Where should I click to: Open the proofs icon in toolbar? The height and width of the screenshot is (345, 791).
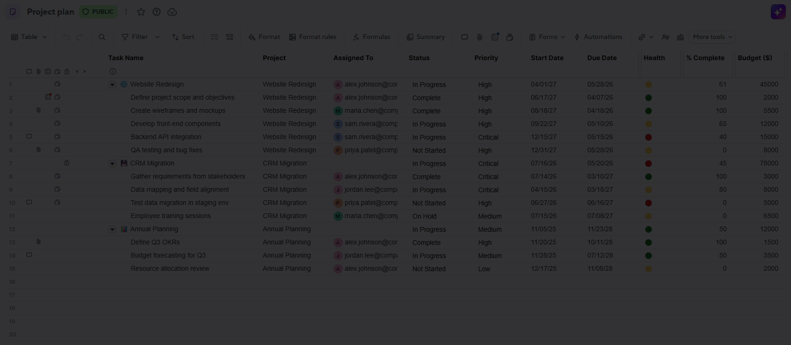[510, 37]
